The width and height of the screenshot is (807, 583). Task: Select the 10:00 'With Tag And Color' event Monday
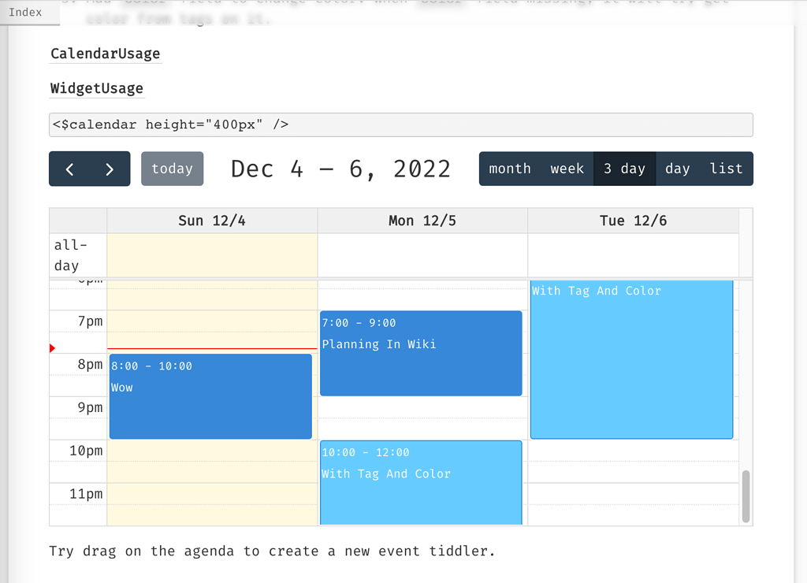420,482
